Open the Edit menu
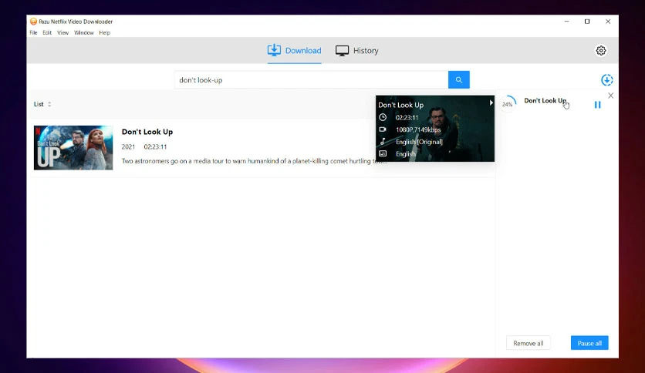The image size is (645, 373). (x=47, y=32)
